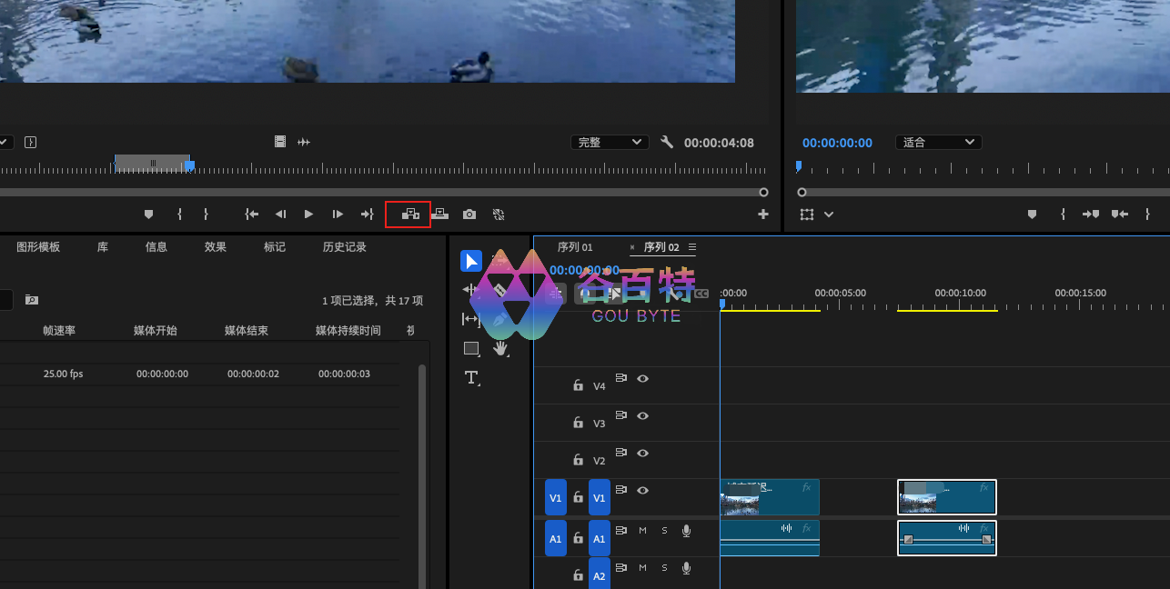The image size is (1170, 589).
Task: Select the Hand tool
Action: tap(500, 348)
